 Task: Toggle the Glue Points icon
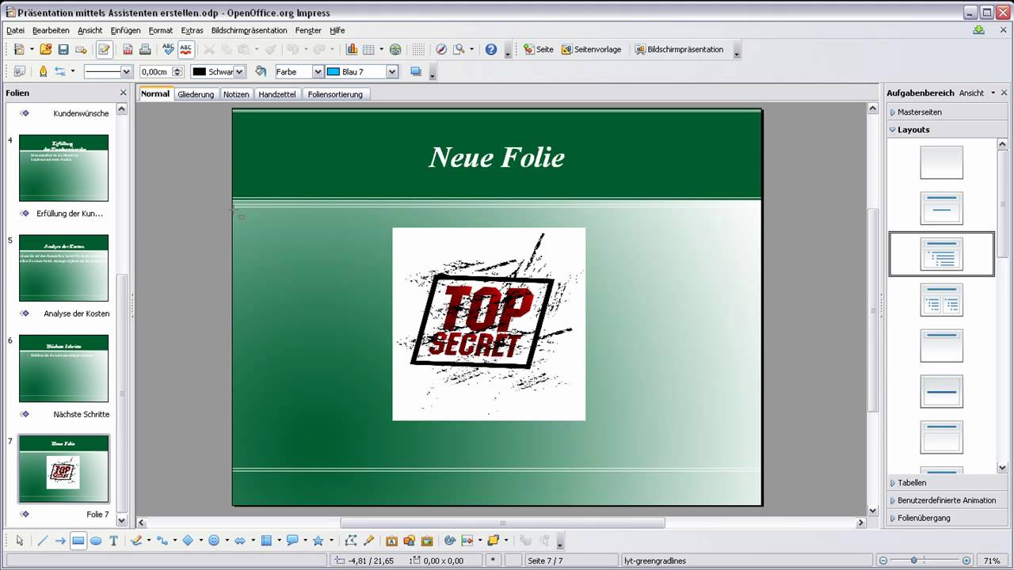pos(368,541)
